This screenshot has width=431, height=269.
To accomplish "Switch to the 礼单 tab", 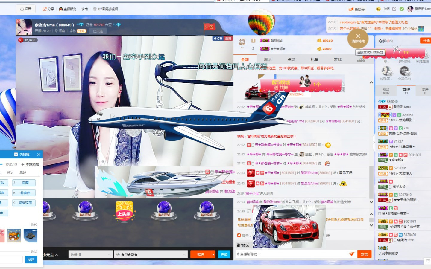I will point(314,59).
